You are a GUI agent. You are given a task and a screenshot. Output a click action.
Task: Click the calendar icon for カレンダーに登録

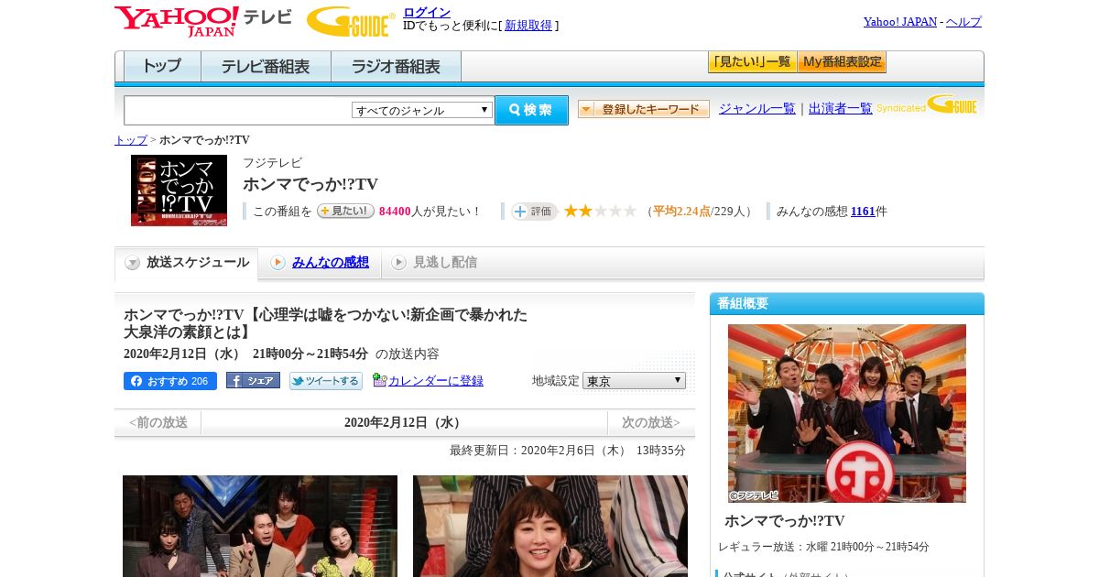coord(380,380)
